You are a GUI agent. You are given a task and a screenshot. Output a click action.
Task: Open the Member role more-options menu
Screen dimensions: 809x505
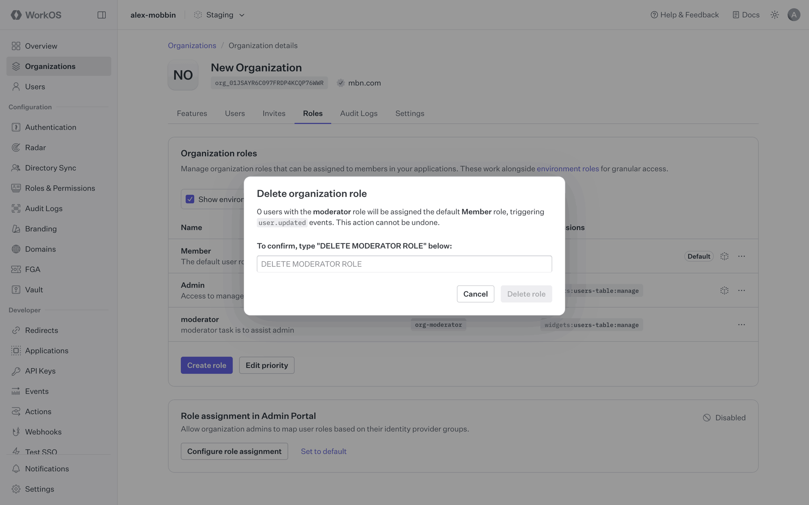coord(741,256)
